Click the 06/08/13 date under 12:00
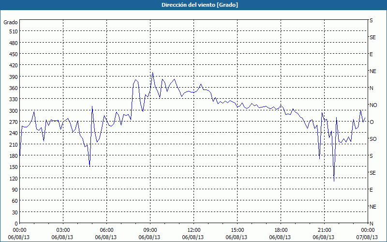This screenshot has width=387, height=242. (193, 237)
